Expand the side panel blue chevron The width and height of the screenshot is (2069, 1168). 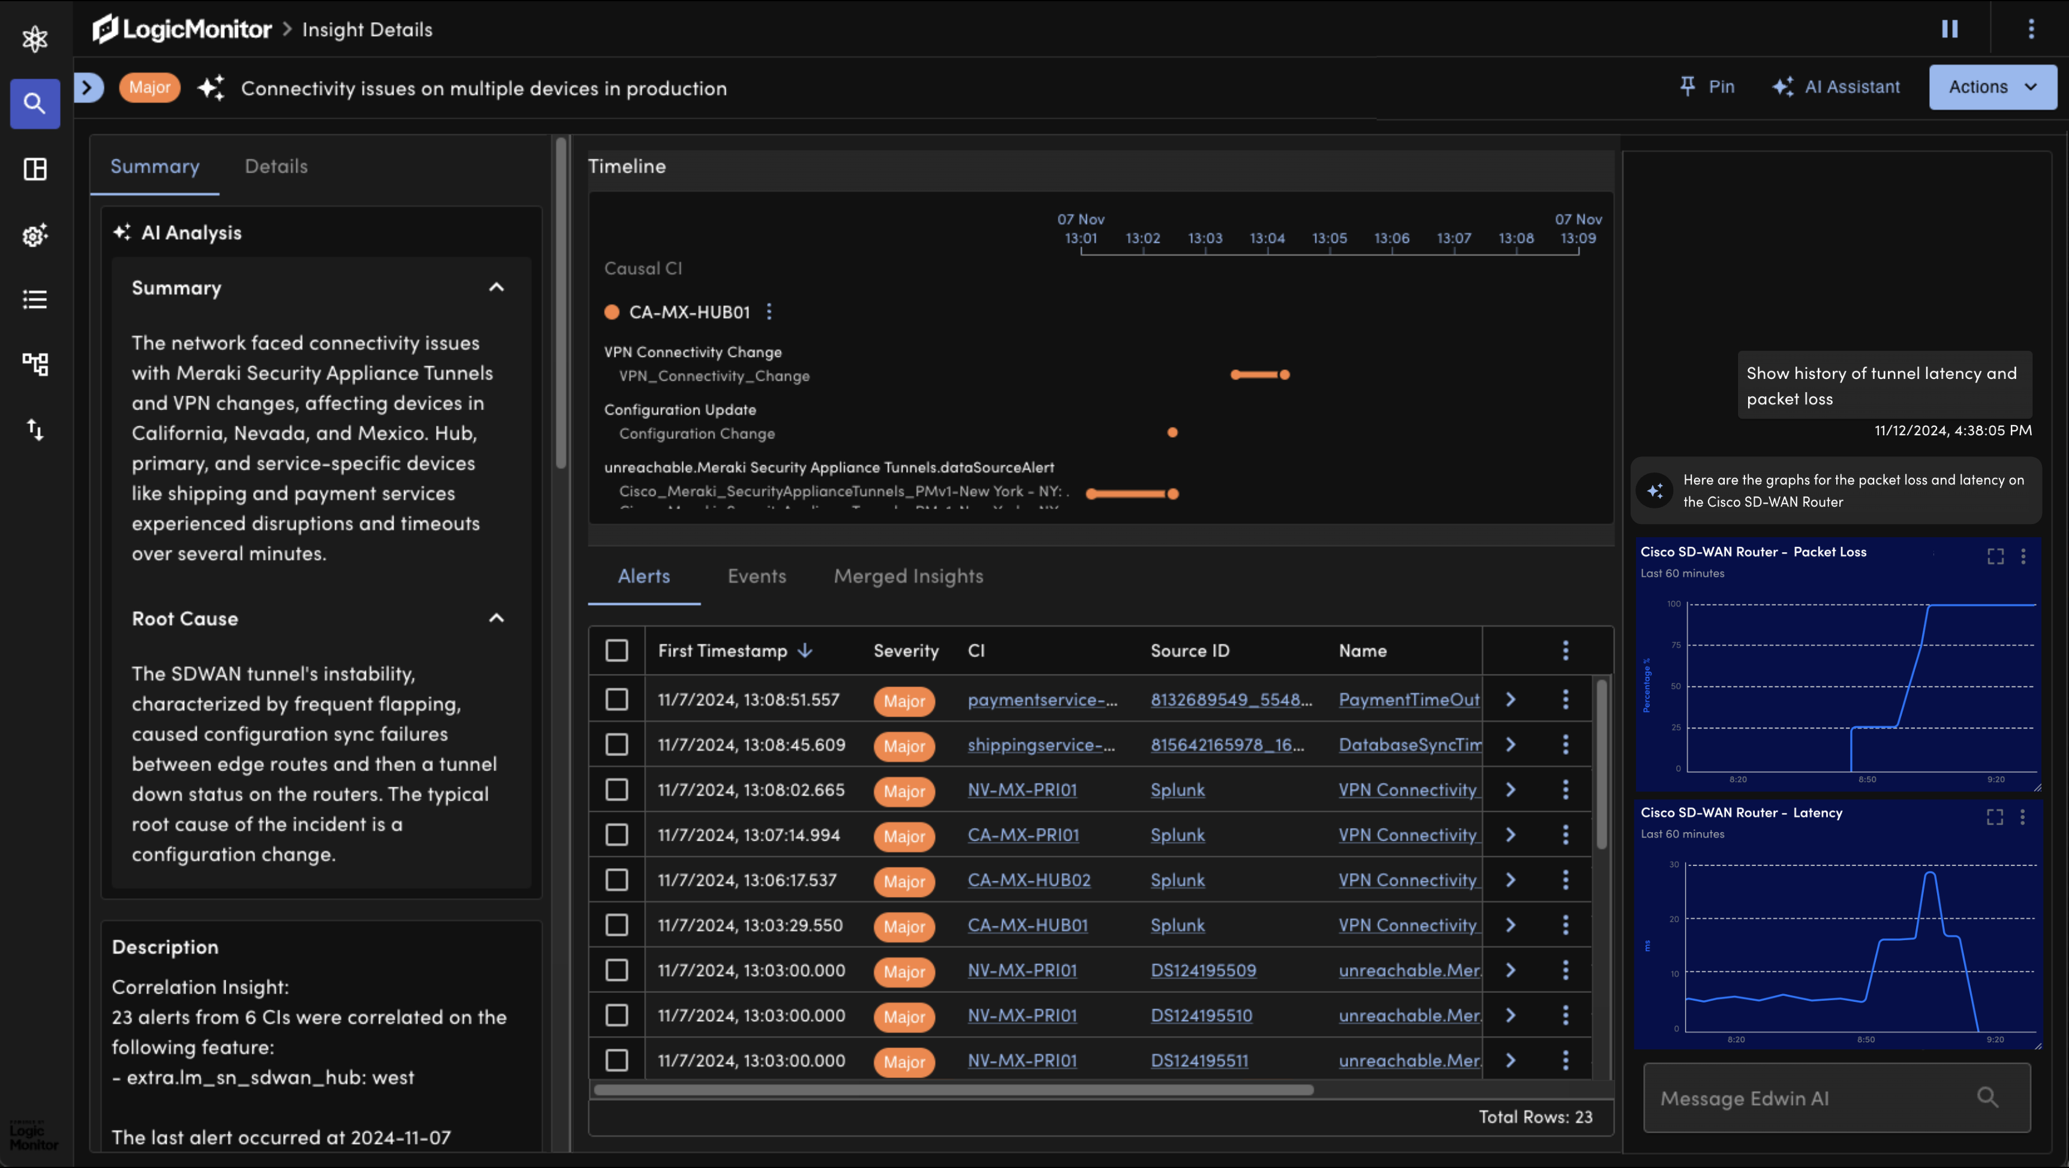(x=88, y=88)
